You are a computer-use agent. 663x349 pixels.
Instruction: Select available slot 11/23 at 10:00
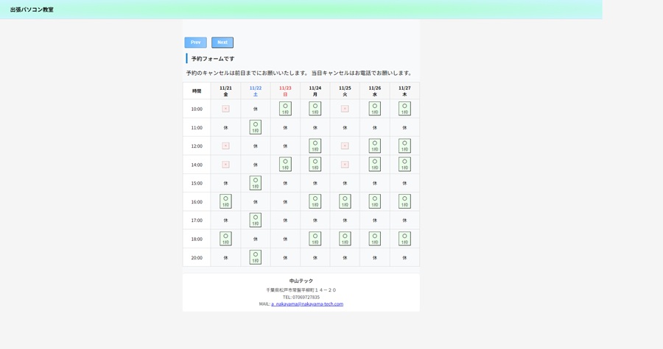coord(285,109)
